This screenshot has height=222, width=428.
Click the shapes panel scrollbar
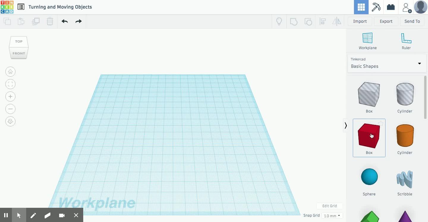point(425,98)
